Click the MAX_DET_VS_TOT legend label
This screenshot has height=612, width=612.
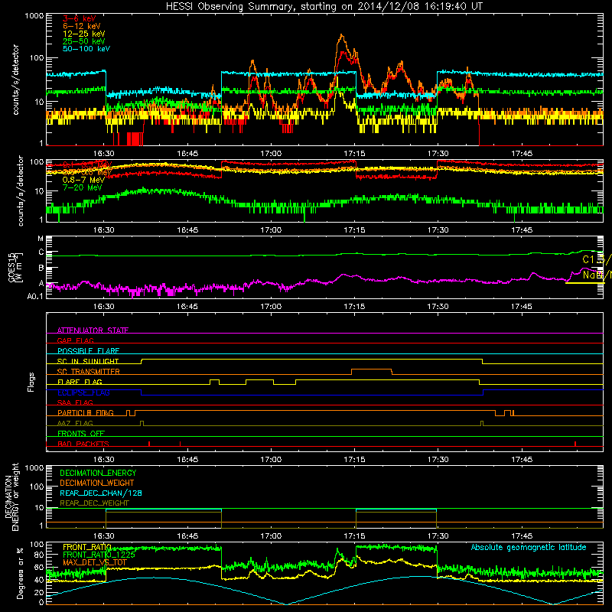coord(94,562)
